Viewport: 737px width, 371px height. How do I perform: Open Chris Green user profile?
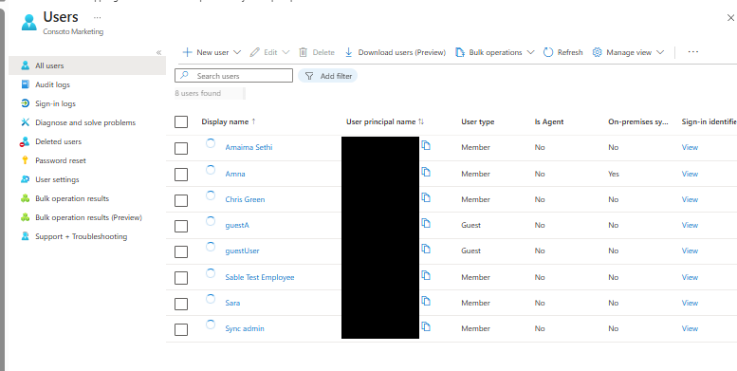click(245, 199)
